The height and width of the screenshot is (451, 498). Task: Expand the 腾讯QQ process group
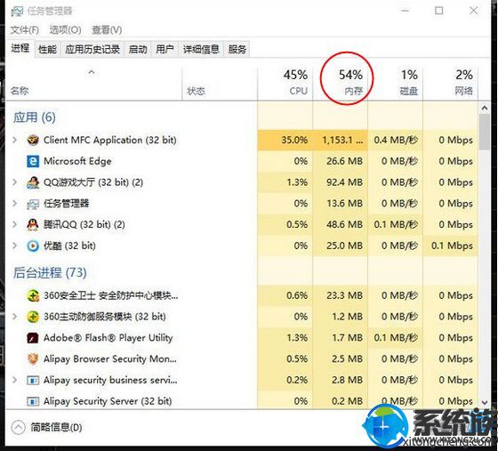(14, 224)
